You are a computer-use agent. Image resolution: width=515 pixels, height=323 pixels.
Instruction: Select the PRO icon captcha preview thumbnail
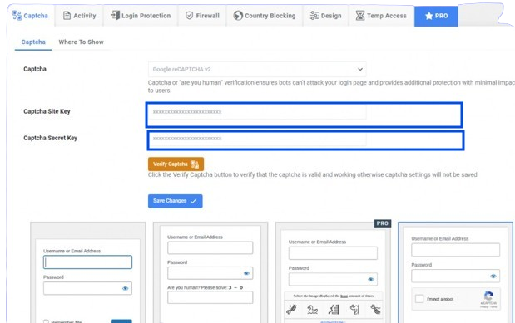pyautogui.click(x=333, y=272)
